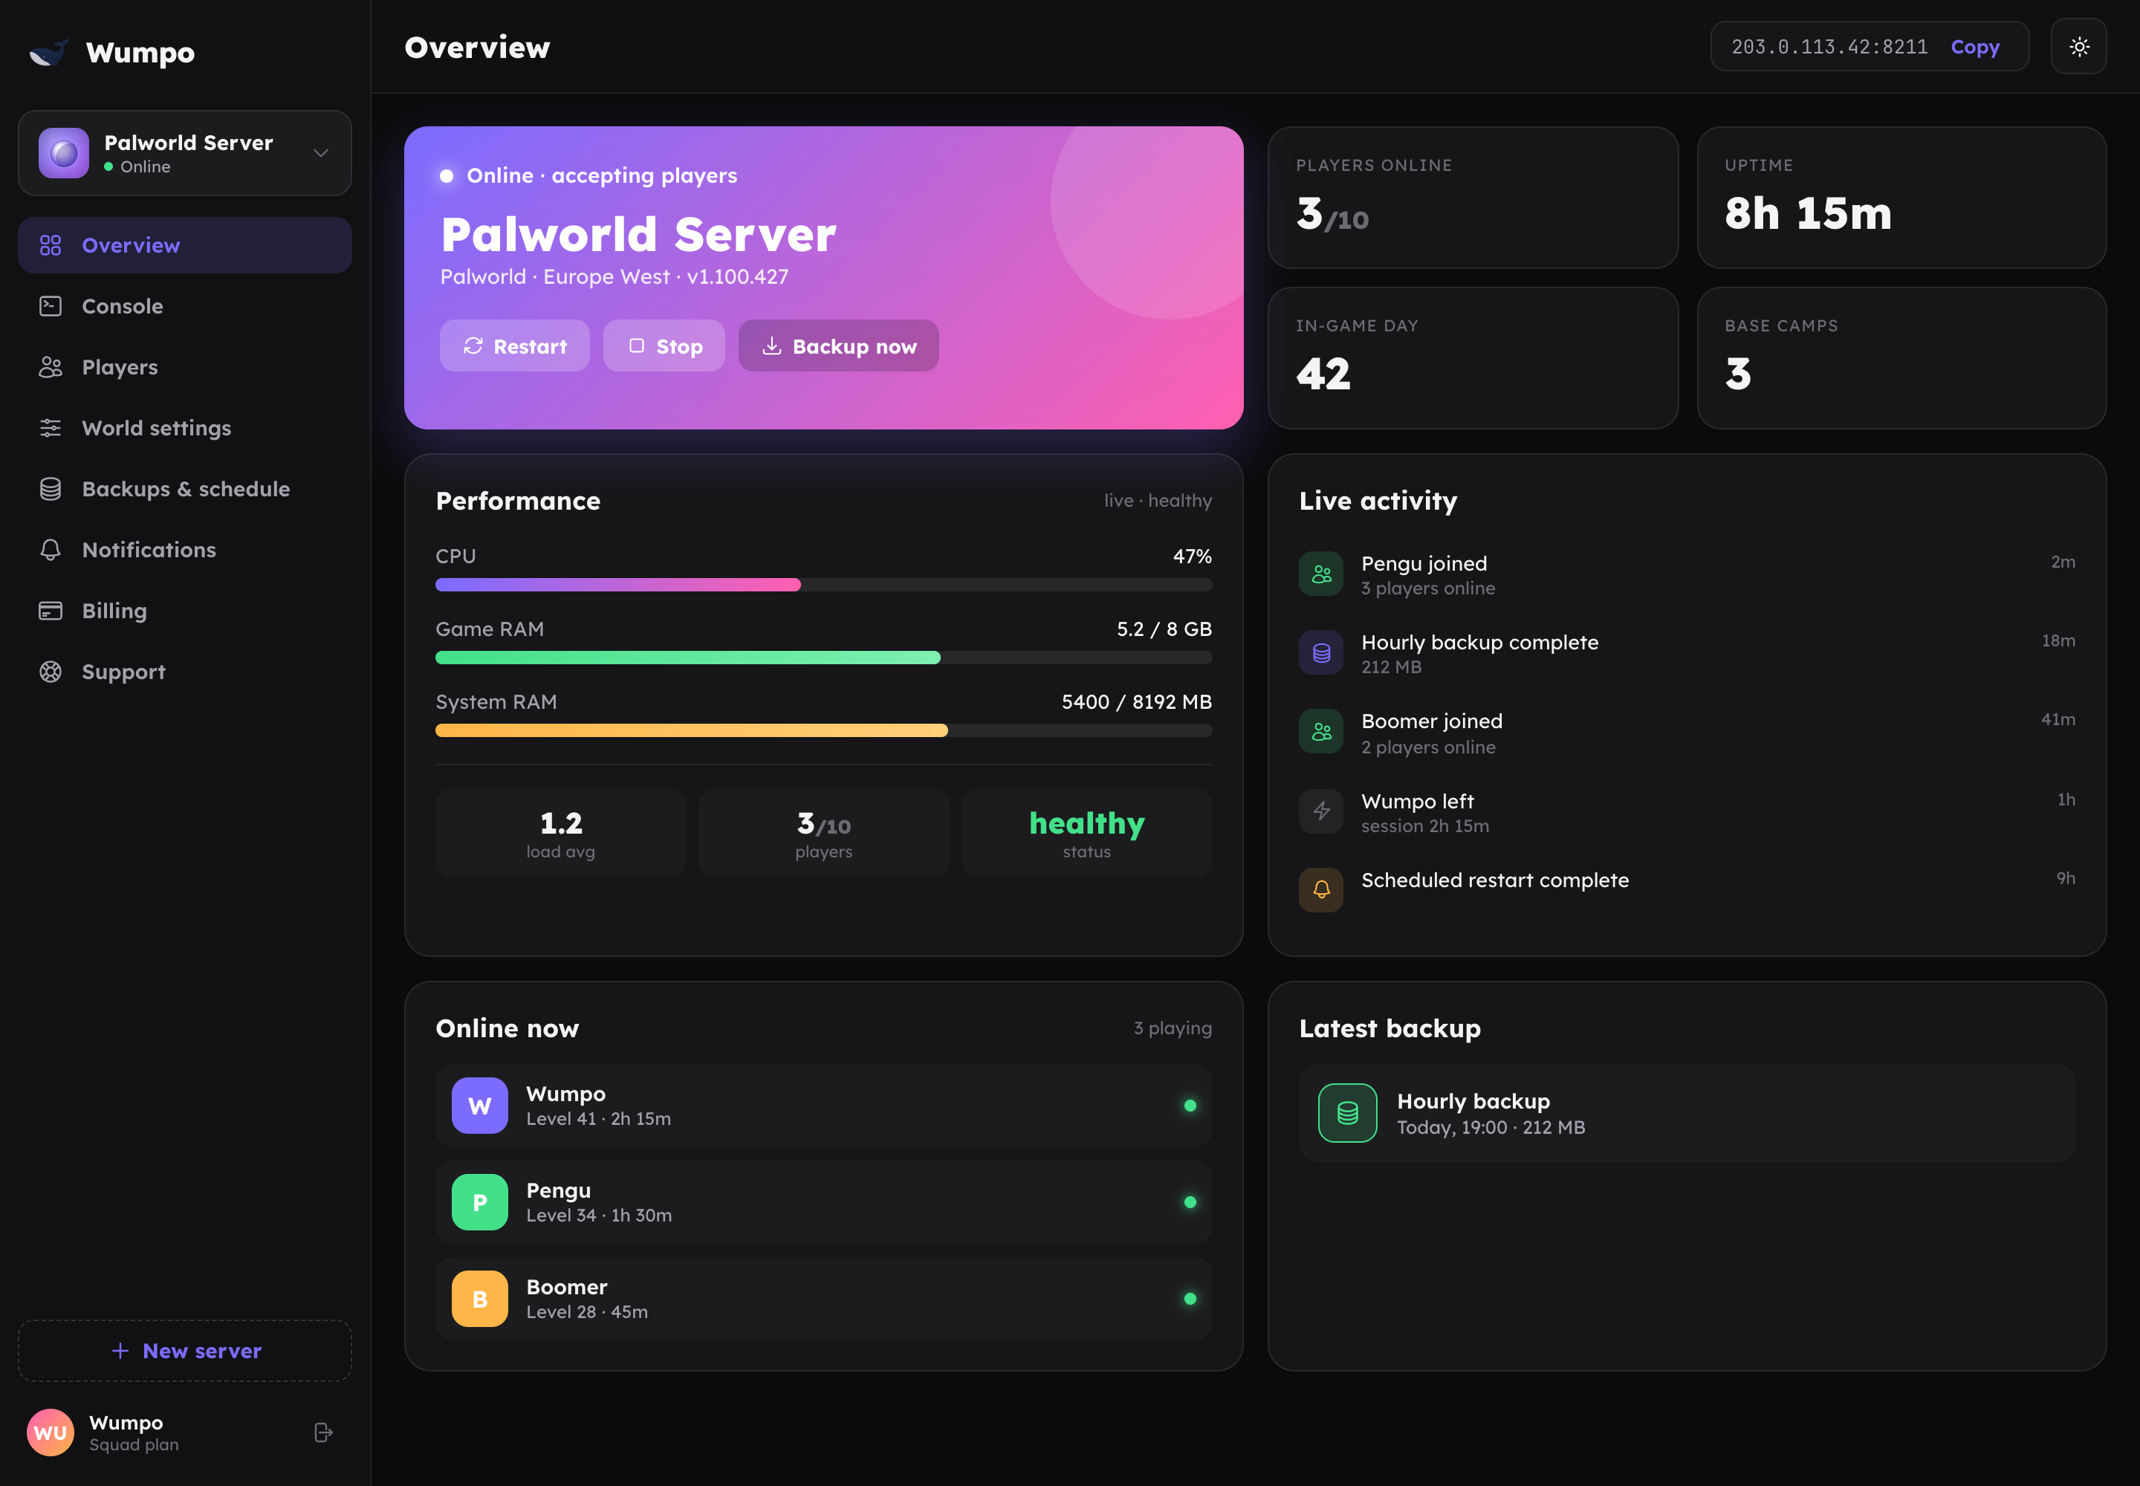The height and width of the screenshot is (1486, 2140).
Task: Open World settings in the sidebar
Action: tap(184, 428)
